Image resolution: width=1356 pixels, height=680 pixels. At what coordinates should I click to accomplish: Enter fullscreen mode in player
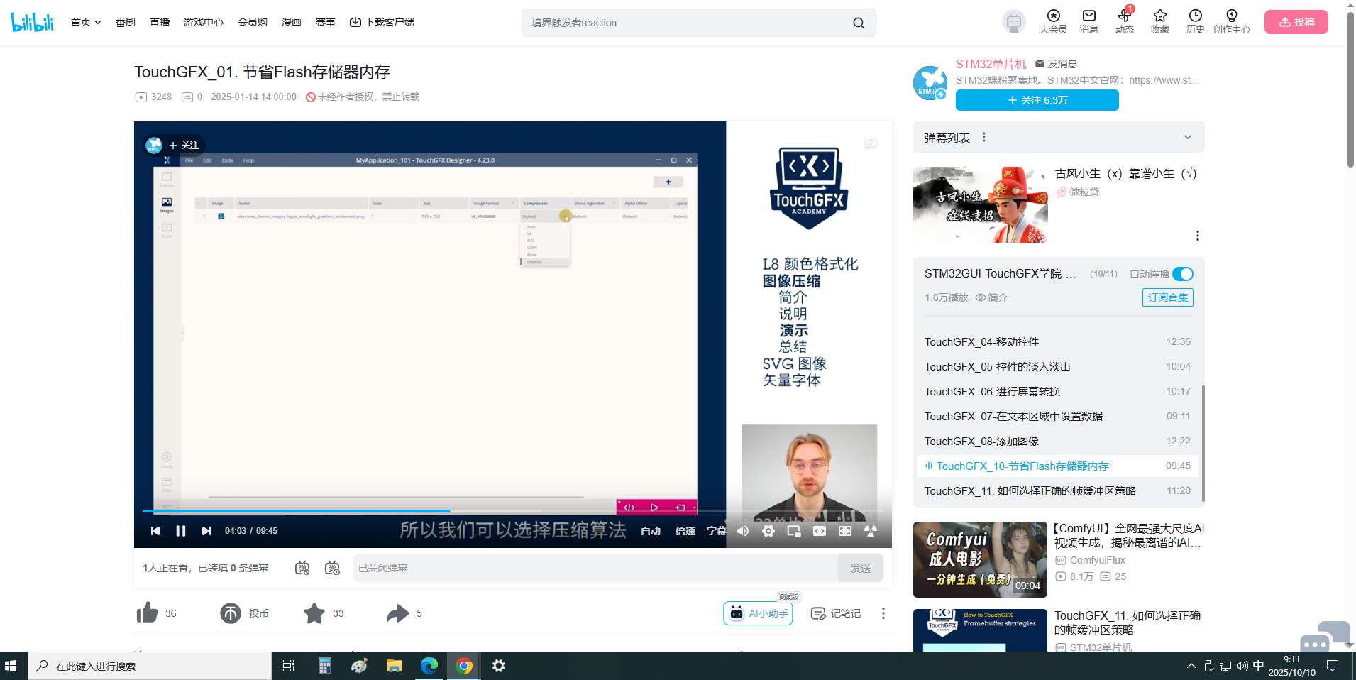pos(845,531)
